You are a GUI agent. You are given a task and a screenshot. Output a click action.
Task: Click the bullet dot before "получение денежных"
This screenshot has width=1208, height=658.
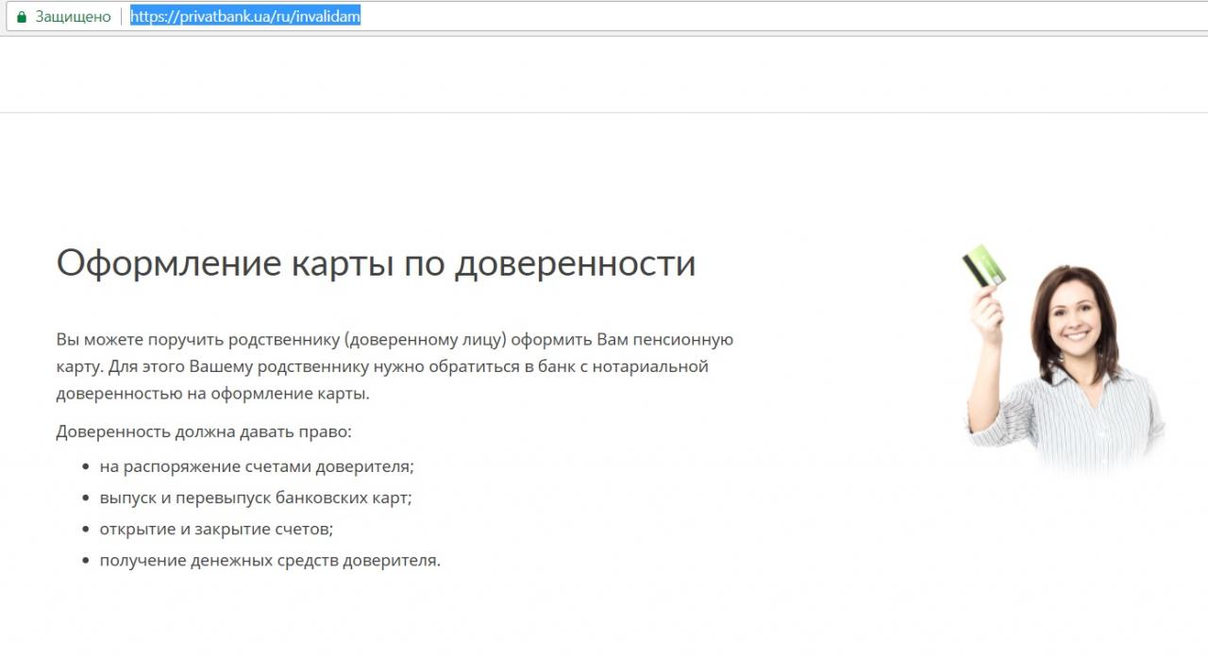86,562
